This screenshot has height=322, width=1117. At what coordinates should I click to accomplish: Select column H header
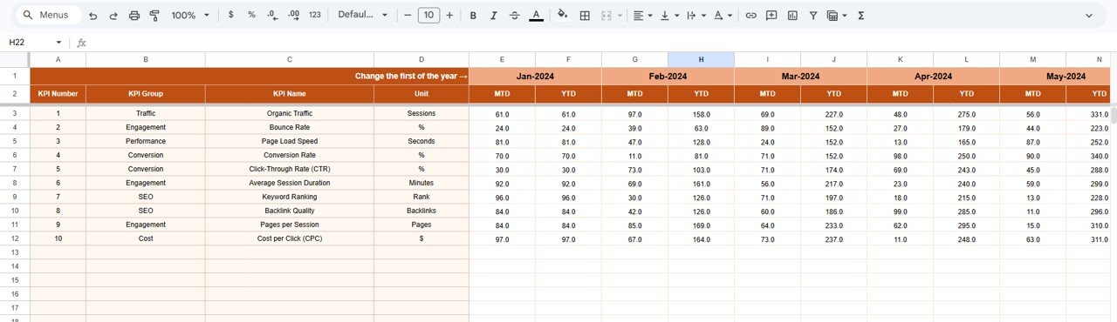pos(701,59)
